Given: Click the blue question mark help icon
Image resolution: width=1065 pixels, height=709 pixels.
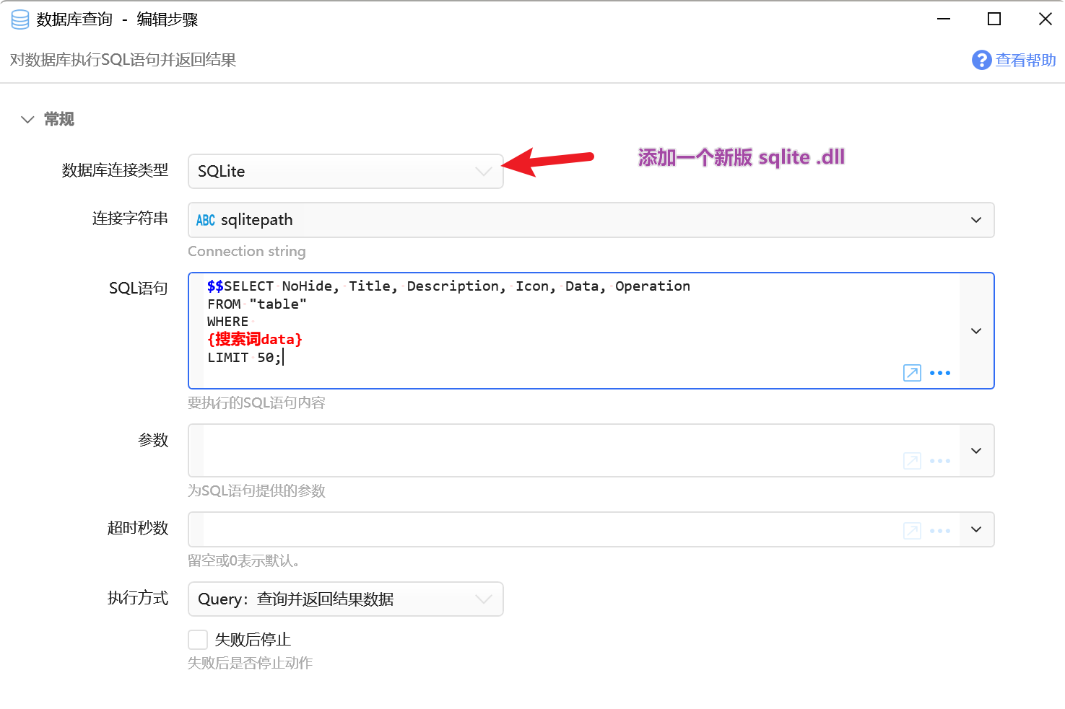Looking at the screenshot, I should tap(981, 60).
